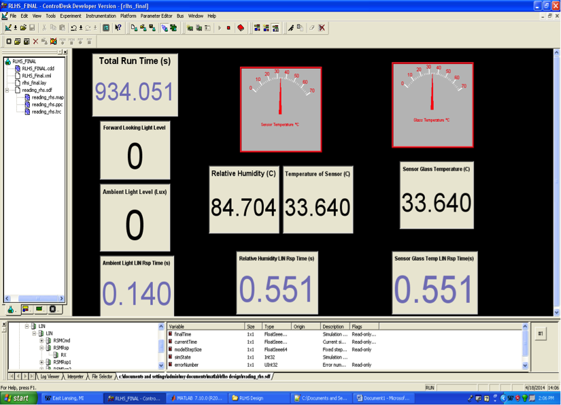This screenshot has height=405, width=561.
Task: Expand the RSMRsp1 node
Action: pyautogui.click(x=41, y=362)
